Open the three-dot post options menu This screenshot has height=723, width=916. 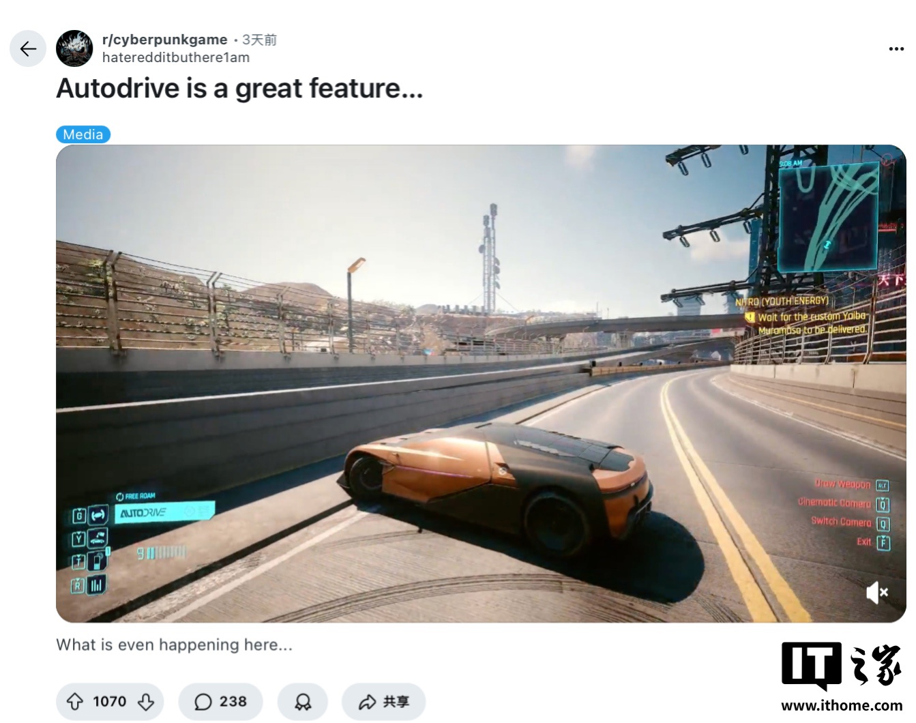896,49
